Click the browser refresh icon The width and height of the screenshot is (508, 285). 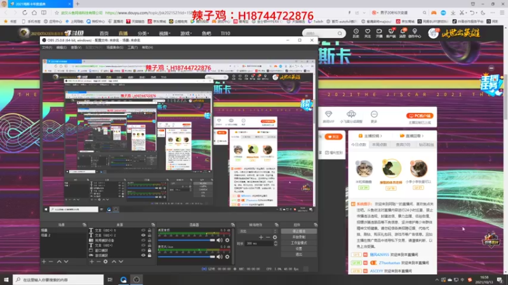pos(25,13)
